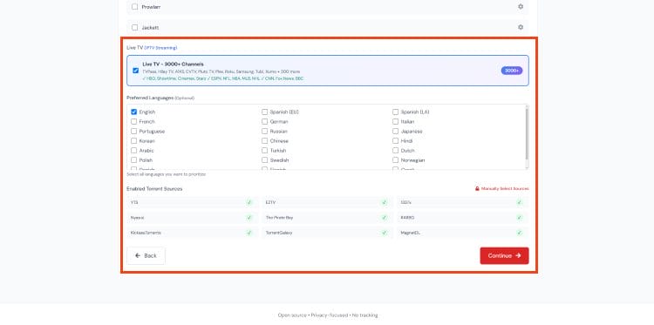Click the 1337x source name

(x=405, y=202)
